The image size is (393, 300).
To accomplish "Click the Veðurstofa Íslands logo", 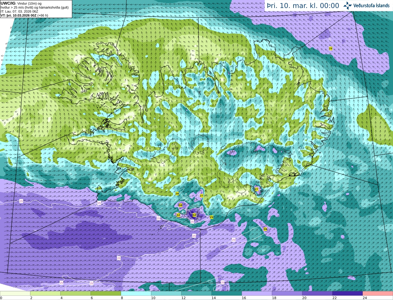I will click(x=366, y=6).
